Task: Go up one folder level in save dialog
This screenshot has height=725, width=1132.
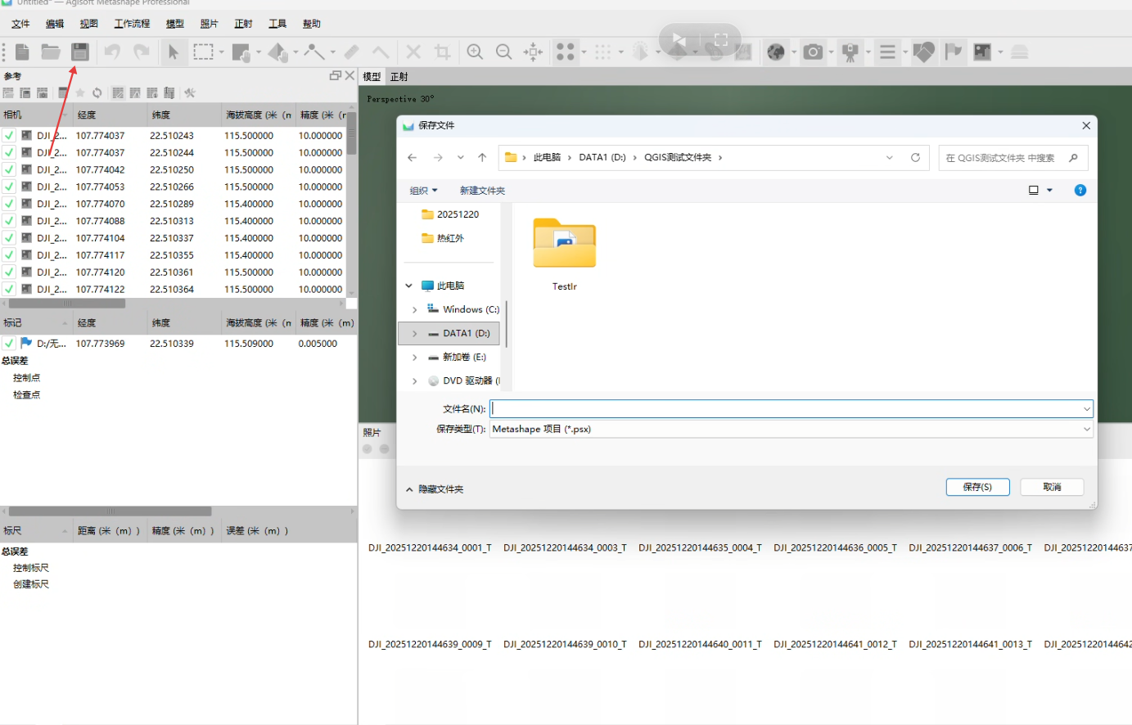Action: coord(482,158)
